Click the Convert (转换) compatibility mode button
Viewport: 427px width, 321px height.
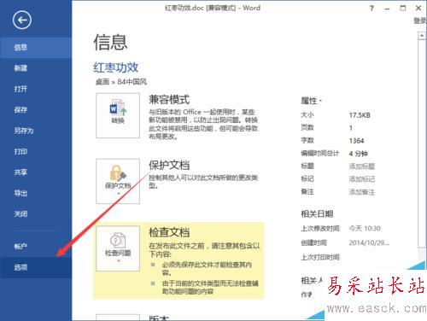click(118, 115)
